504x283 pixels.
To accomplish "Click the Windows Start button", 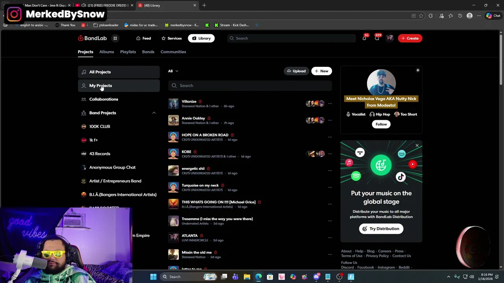I will click(x=153, y=277).
